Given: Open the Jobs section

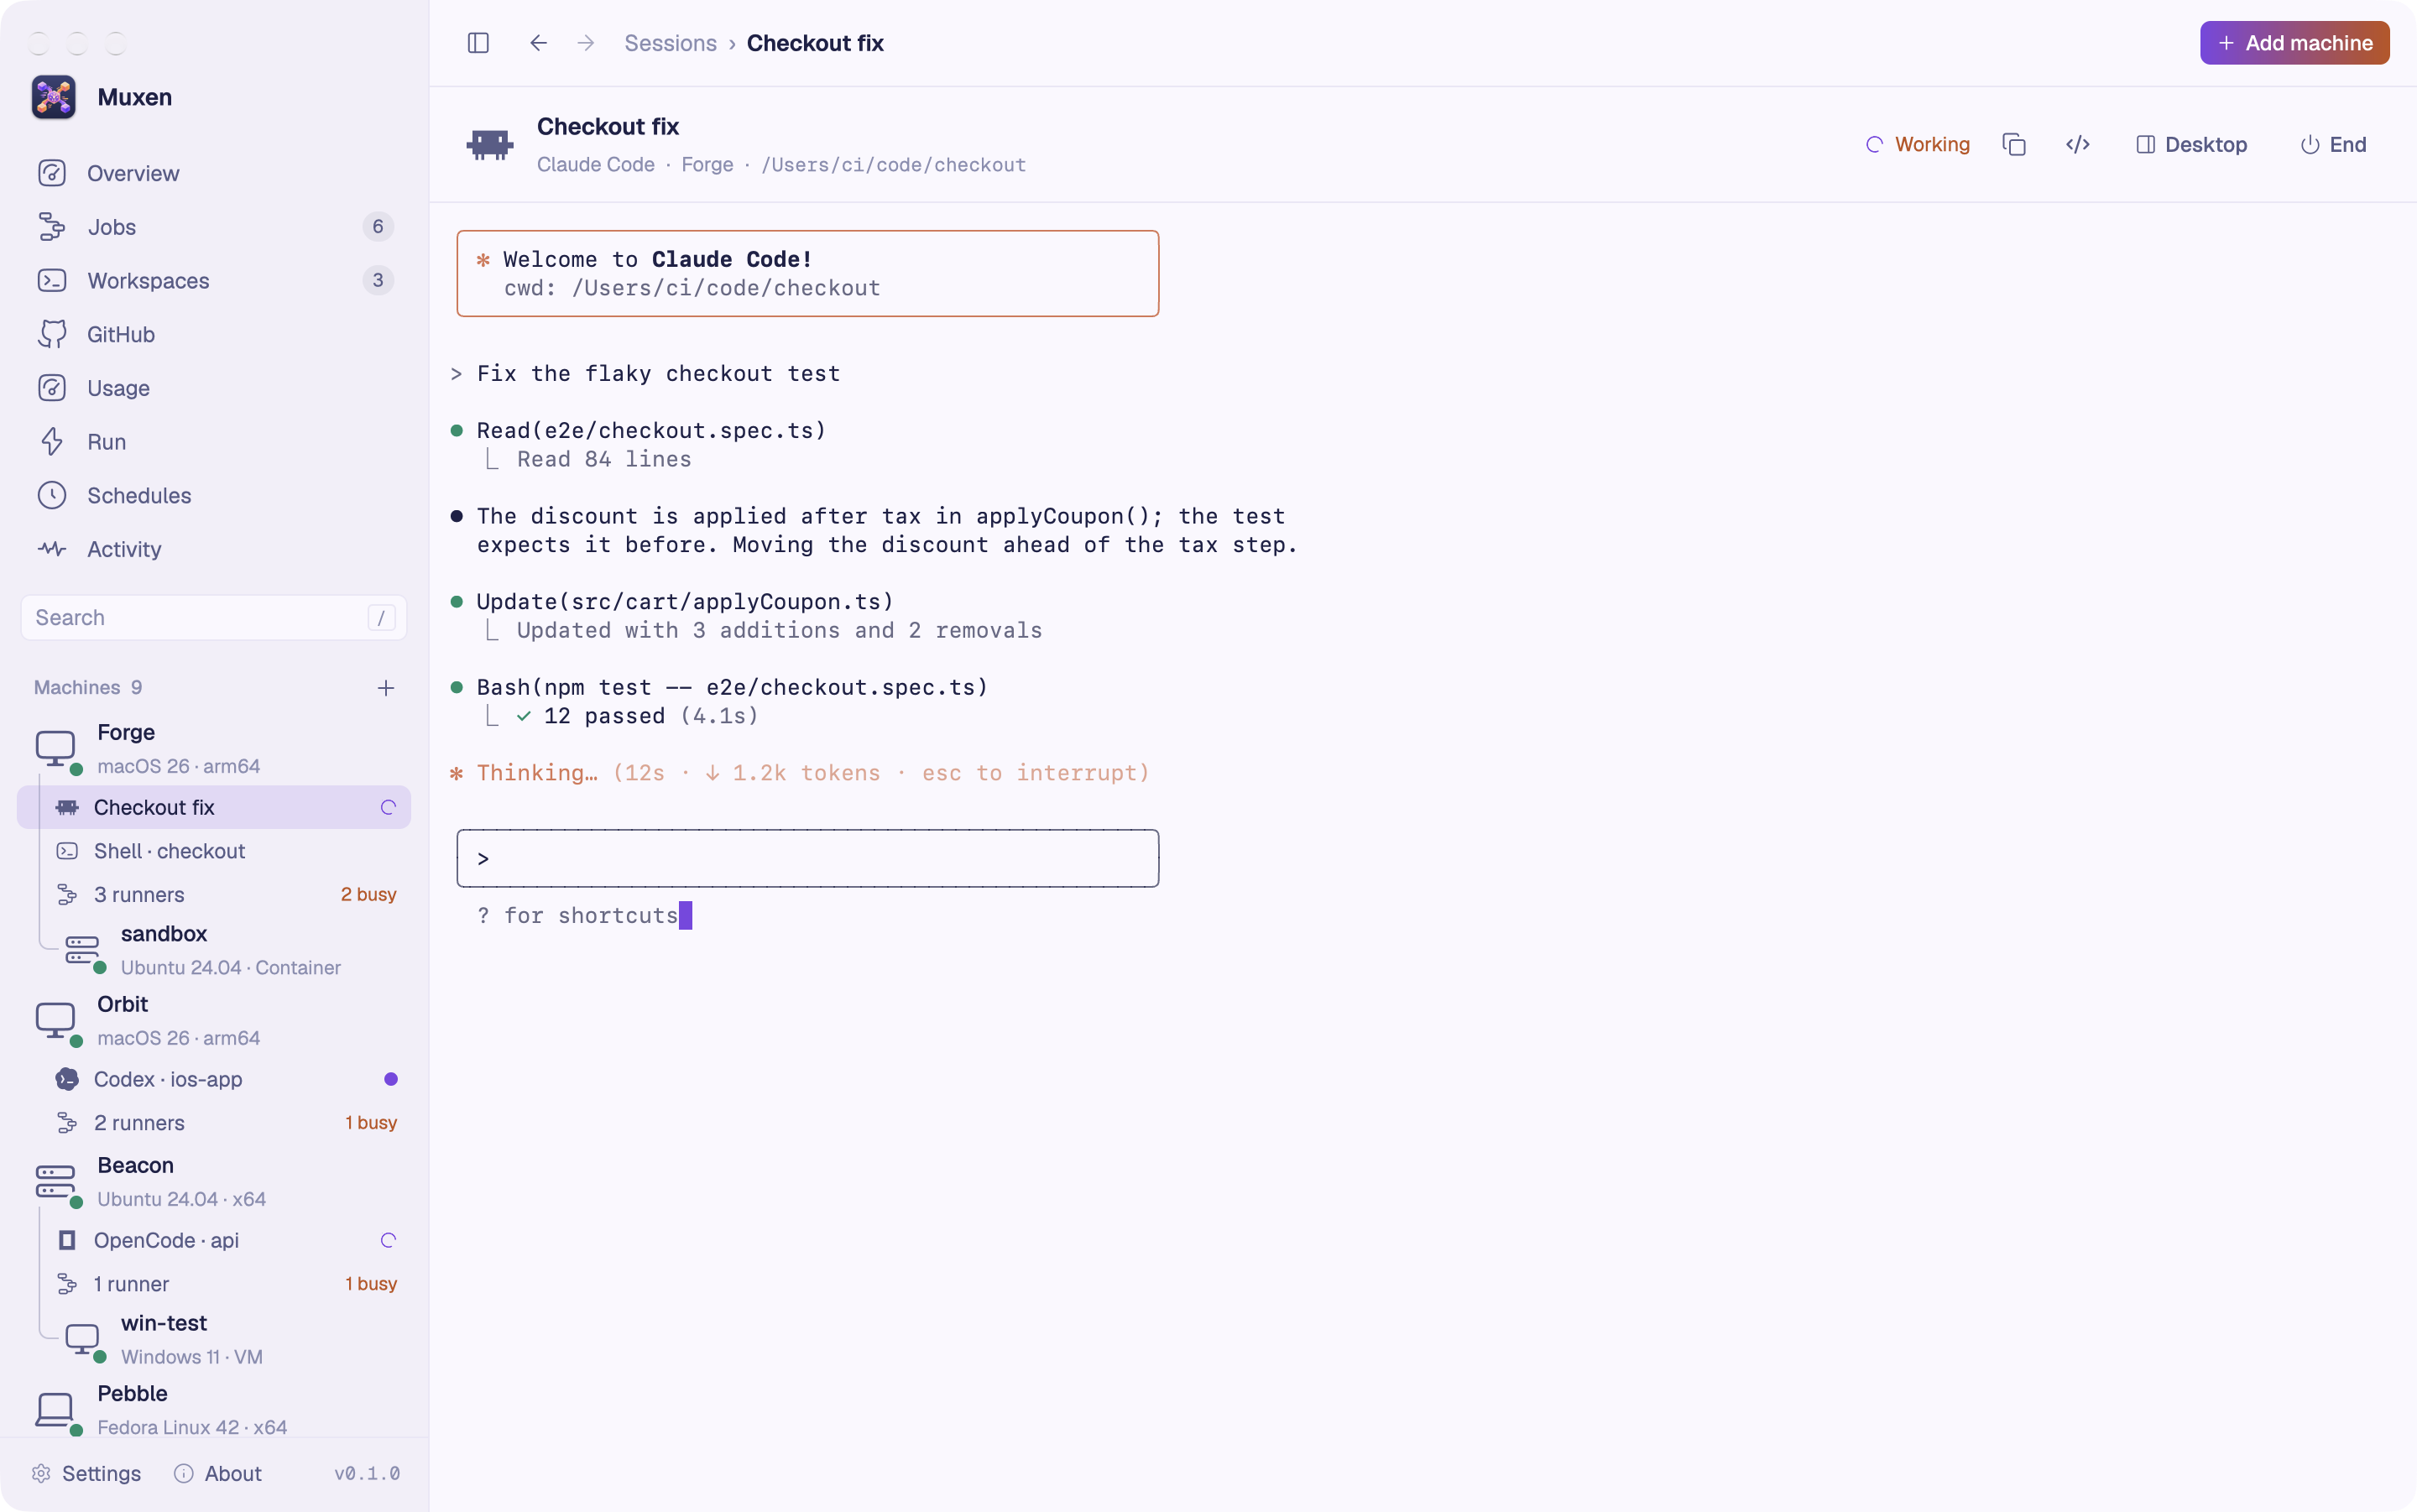Looking at the screenshot, I should click(214, 227).
